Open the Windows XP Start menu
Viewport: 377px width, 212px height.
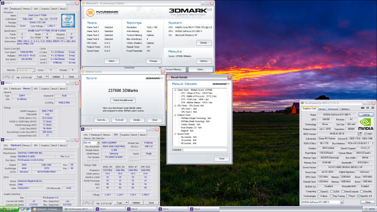pyautogui.click(x=8, y=209)
